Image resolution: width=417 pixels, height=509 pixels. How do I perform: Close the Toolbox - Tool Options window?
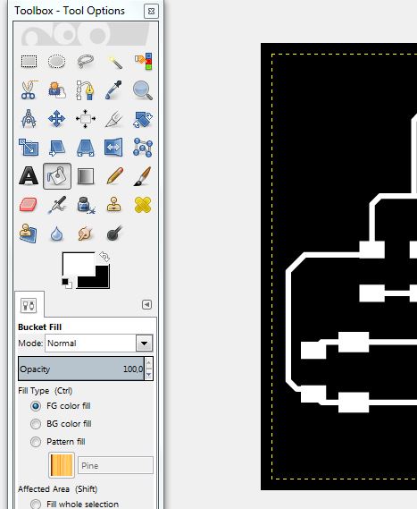[151, 11]
